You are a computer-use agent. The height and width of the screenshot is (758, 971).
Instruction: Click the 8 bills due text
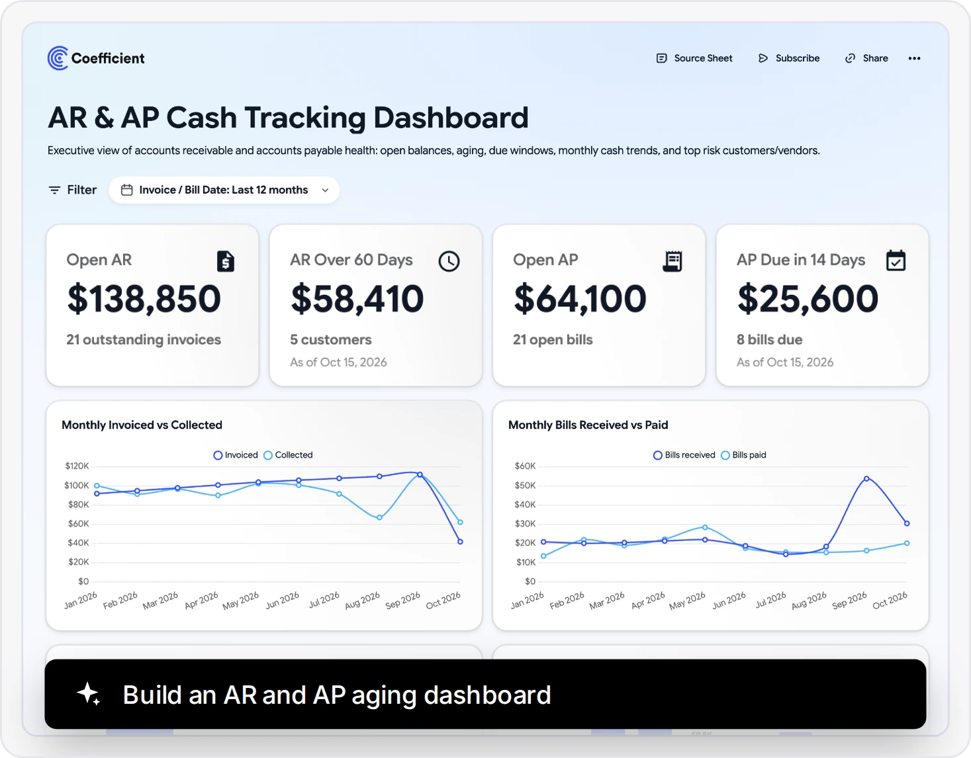click(770, 339)
